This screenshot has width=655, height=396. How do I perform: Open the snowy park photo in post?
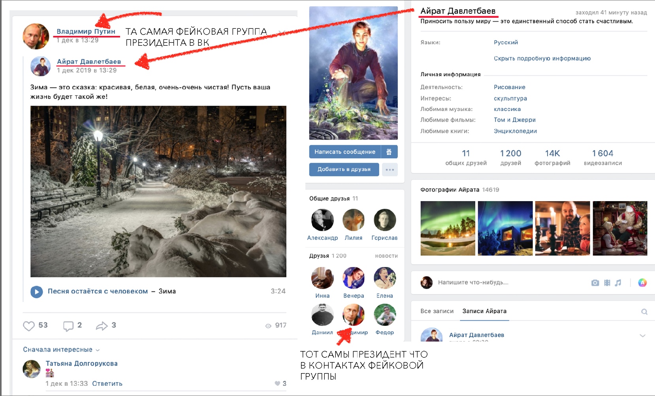pyautogui.click(x=158, y=191)
